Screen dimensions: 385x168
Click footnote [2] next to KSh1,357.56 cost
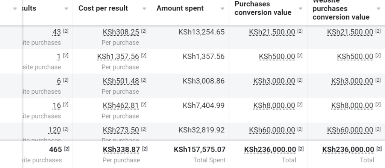pyautogui.click(x=144, y=56)
